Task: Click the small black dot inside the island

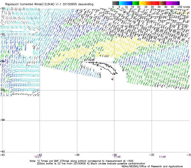Action: click(x=101, y=69)
